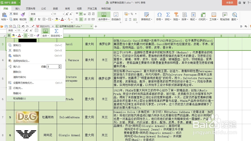Add a new document tab with plus
Viewport: 251px width, 141px height.
point(96,26)
